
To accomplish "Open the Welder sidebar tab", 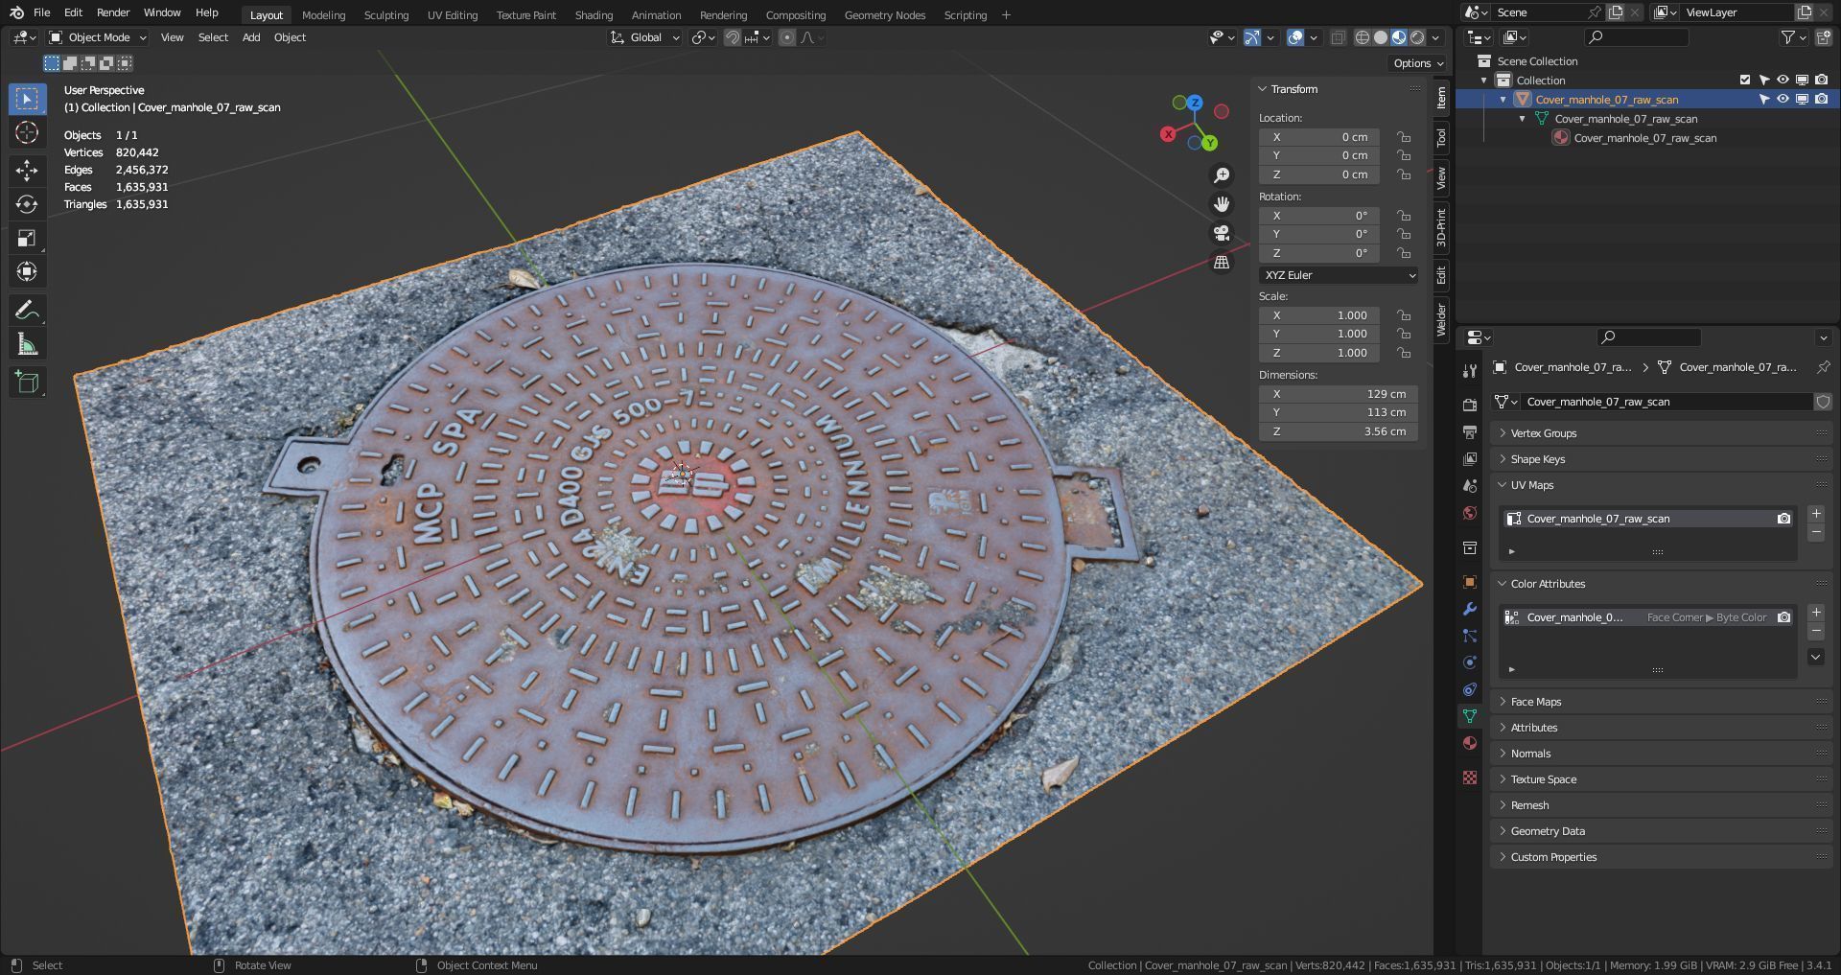I will [x=1441, y=319].
